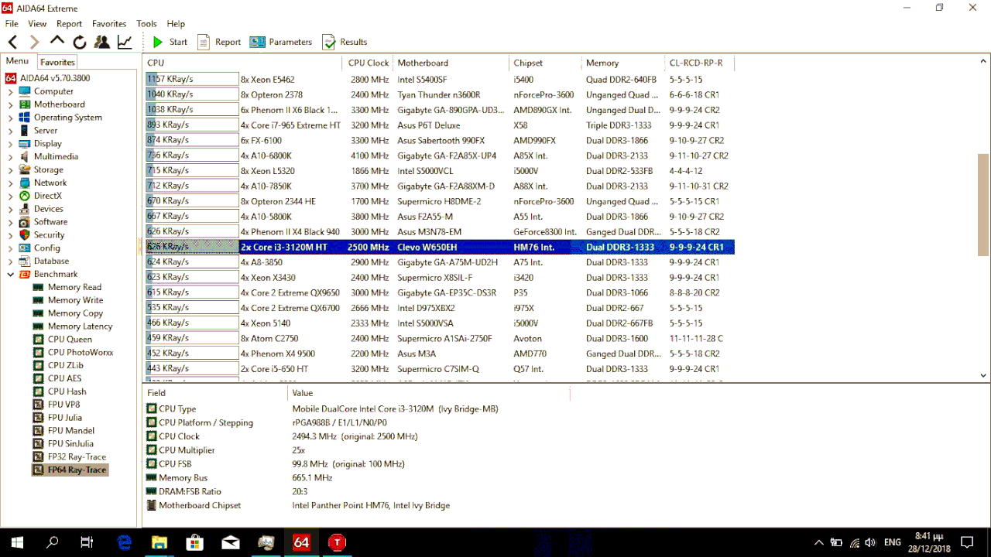Show benchmark Results
This screenshot has height=557, width=991.
pos(345,42)
